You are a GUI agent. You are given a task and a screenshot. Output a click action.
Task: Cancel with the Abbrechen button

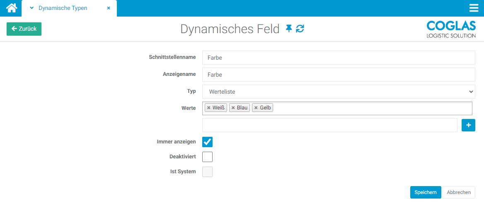(459, 192)
